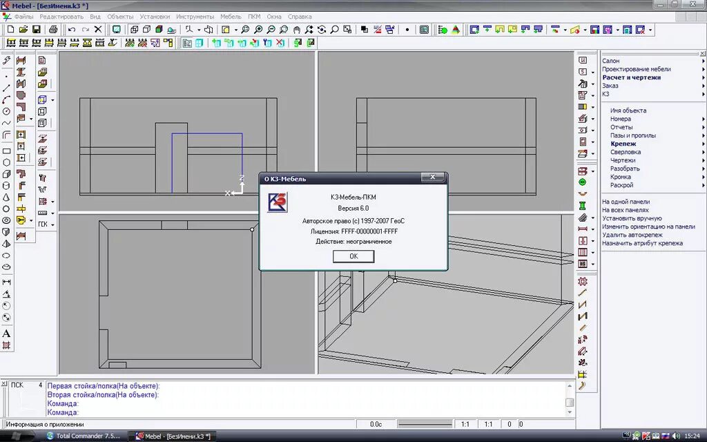Delete with the black X toolbar icon
Viewport: 707px width, 442px height.
pyautogui.click(x=98, y=30)
